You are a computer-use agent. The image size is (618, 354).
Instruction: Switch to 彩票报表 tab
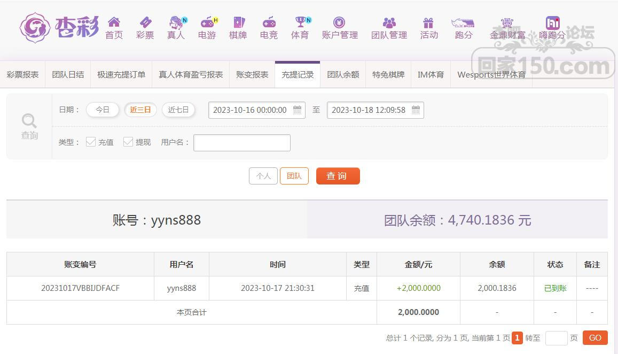click(x=23, y=74)
